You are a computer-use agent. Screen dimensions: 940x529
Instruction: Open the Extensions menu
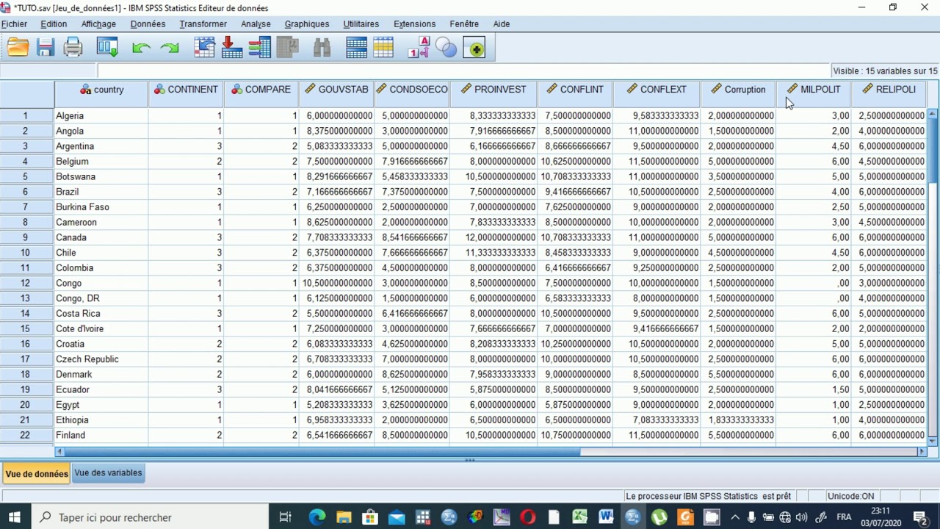[414, 24]
